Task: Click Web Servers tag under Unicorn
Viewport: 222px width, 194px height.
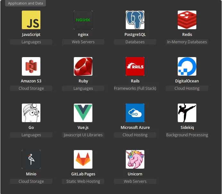Action: 135,181
